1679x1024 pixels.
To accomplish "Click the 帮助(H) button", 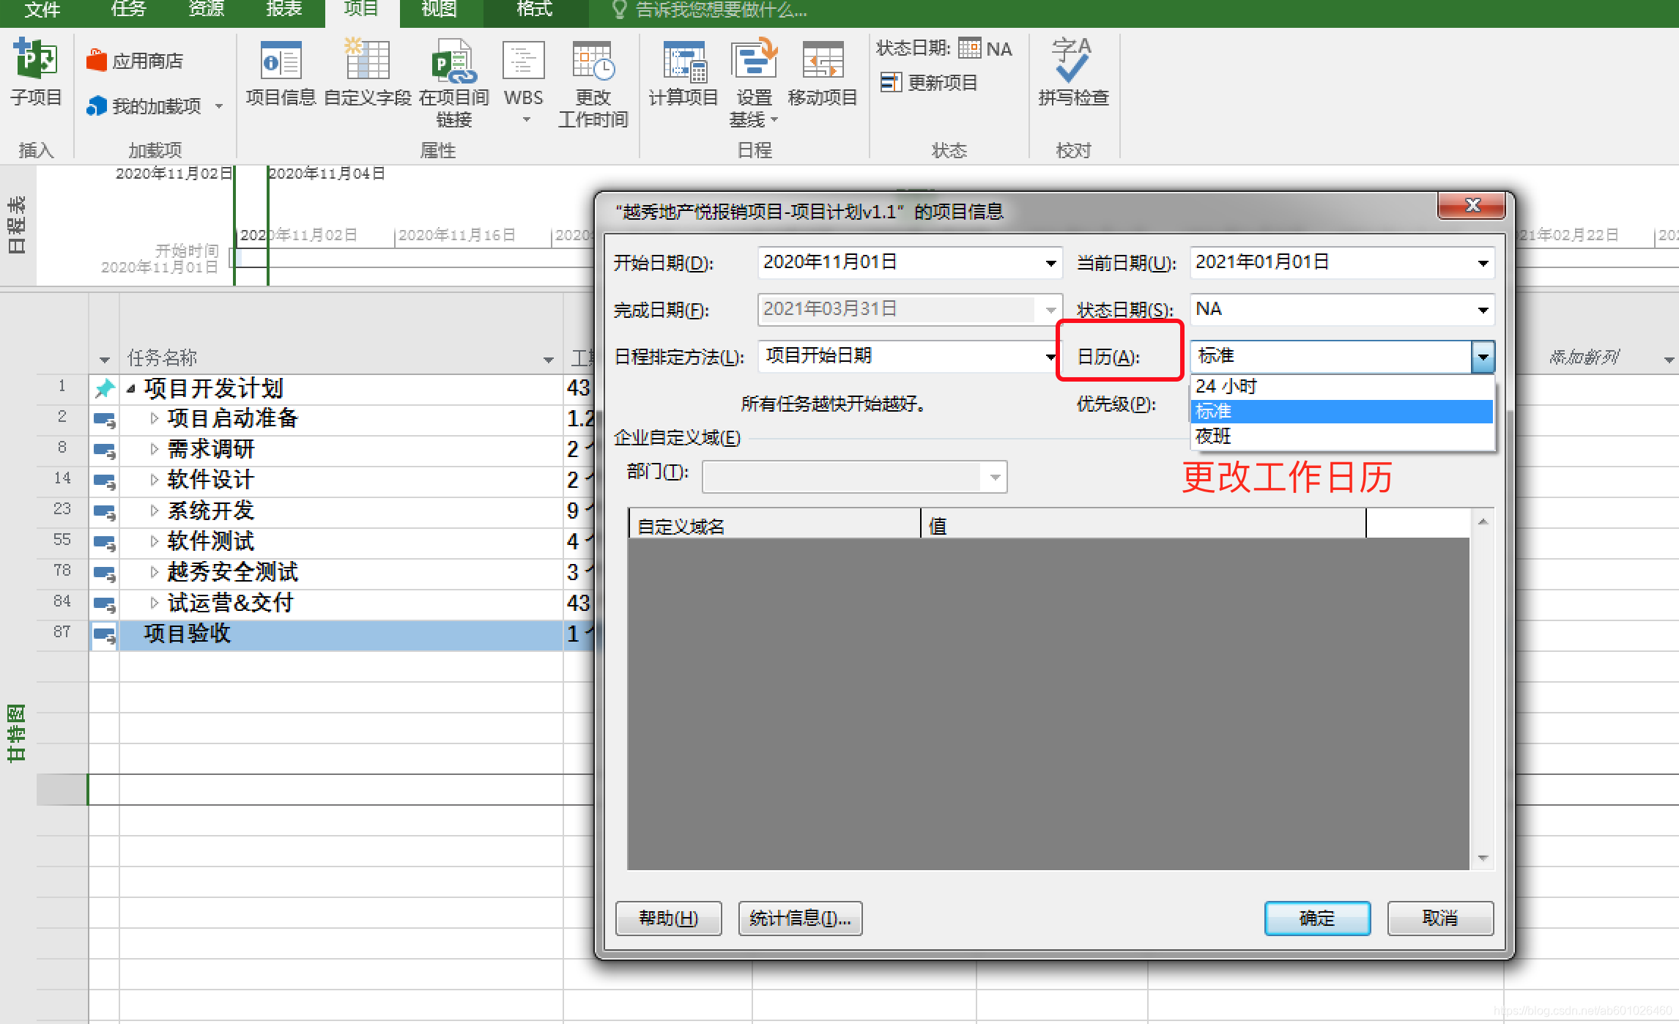I will (668, 918).
